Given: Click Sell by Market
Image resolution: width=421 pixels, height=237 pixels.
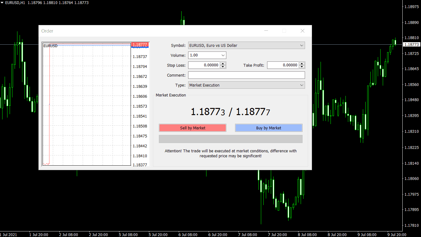Looking at the screenshot, I should click(x=192, y=128).
